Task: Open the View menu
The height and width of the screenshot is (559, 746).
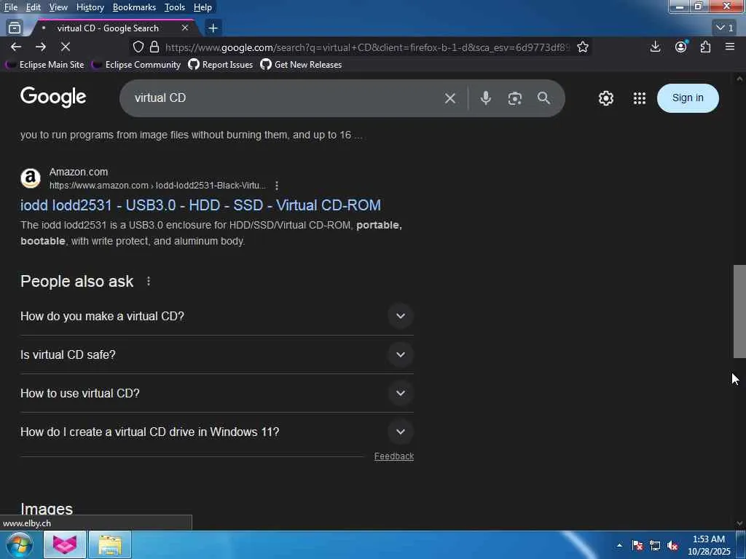Action: [x=58, y=7]
